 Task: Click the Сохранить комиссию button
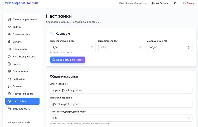(68, 60)
